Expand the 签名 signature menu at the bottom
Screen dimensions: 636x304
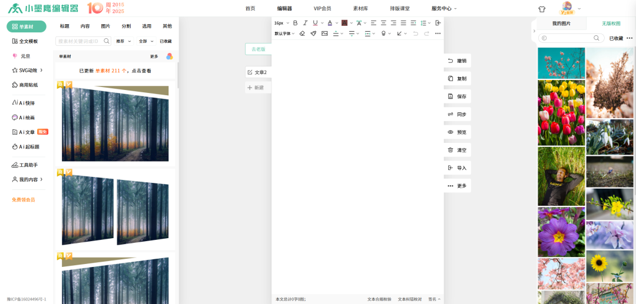click(x=435, y=299)
